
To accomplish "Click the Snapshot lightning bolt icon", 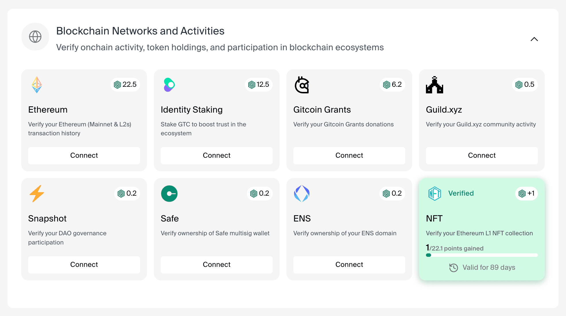I will point(37,194).
